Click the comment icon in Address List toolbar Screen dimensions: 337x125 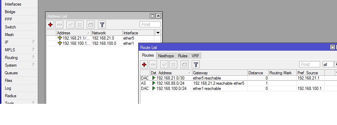click(x=91, y=25)
